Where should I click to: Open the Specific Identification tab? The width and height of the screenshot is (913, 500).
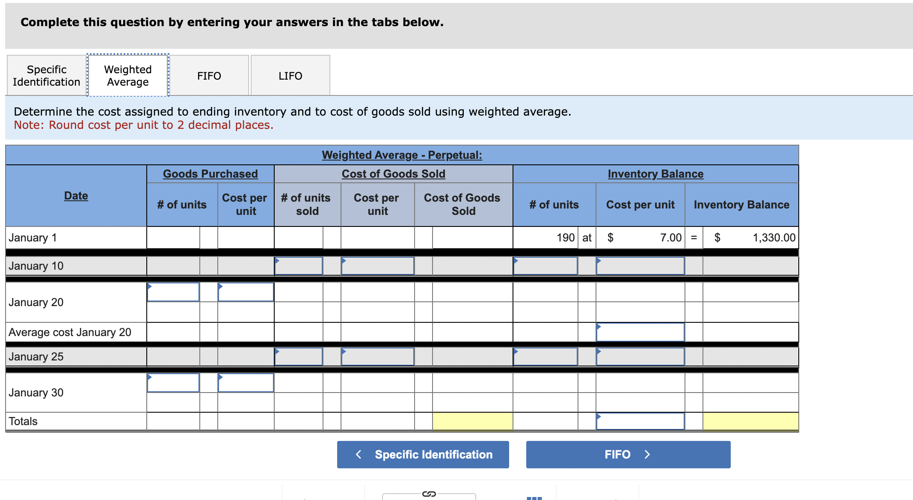[x=46, y=75]
